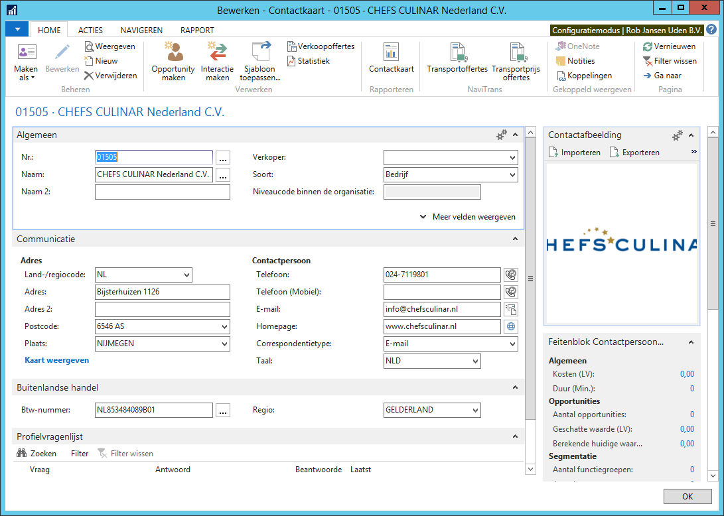Open Transportoffertes
Image resolution: width=724 pixels, height=516 pixels.
(x=457, y=58)
